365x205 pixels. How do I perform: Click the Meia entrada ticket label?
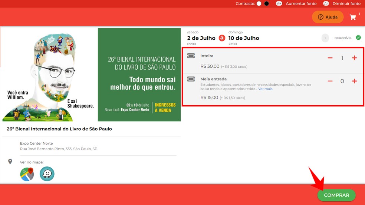(213, 79)
